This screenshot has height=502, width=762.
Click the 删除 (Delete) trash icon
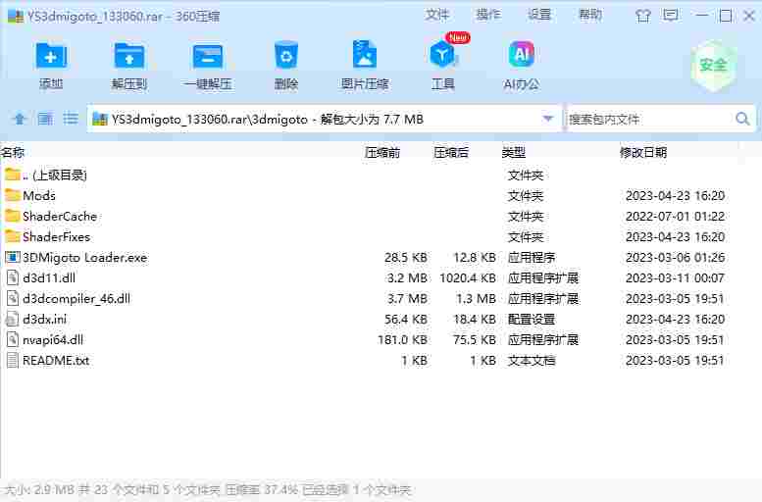[285, 55]
